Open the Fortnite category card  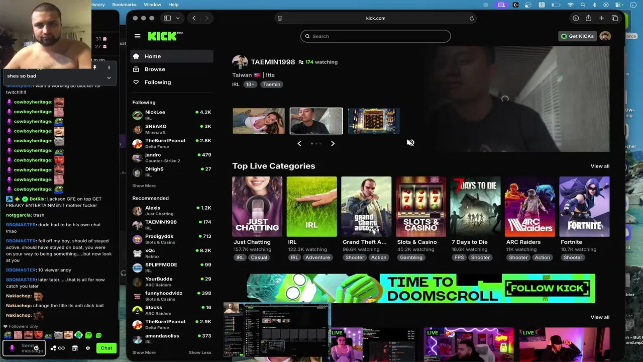[584, 207]
